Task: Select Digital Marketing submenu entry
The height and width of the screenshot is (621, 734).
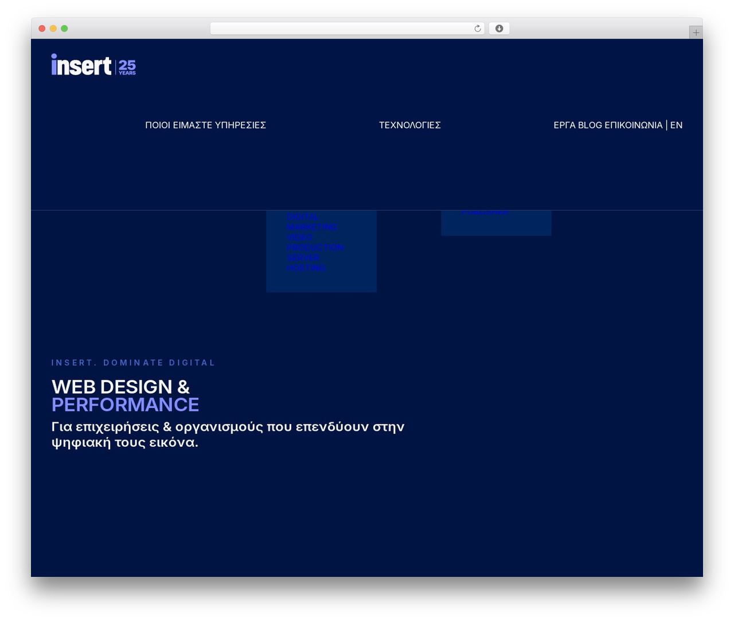Action: pos(312,222)
